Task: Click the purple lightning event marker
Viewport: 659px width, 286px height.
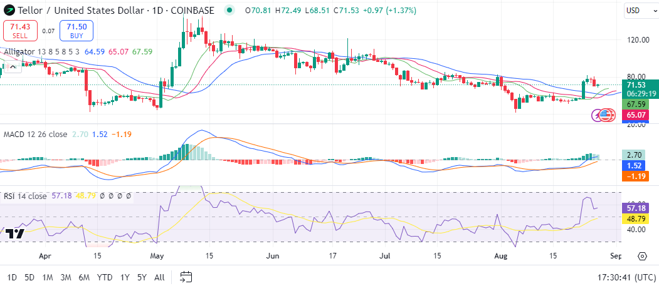Action: (597, 115)
